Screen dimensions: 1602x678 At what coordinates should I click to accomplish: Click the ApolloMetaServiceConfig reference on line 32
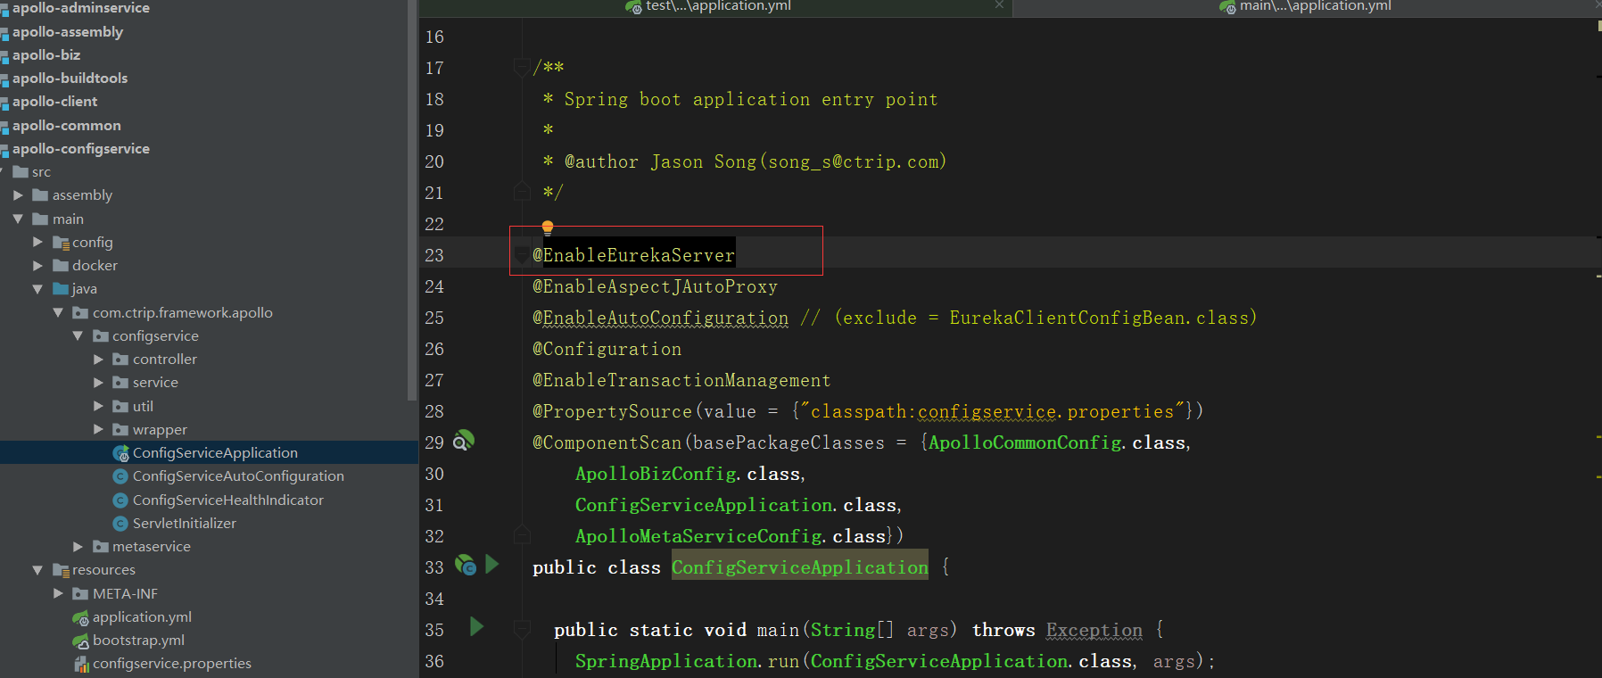[x=698, y=536]
